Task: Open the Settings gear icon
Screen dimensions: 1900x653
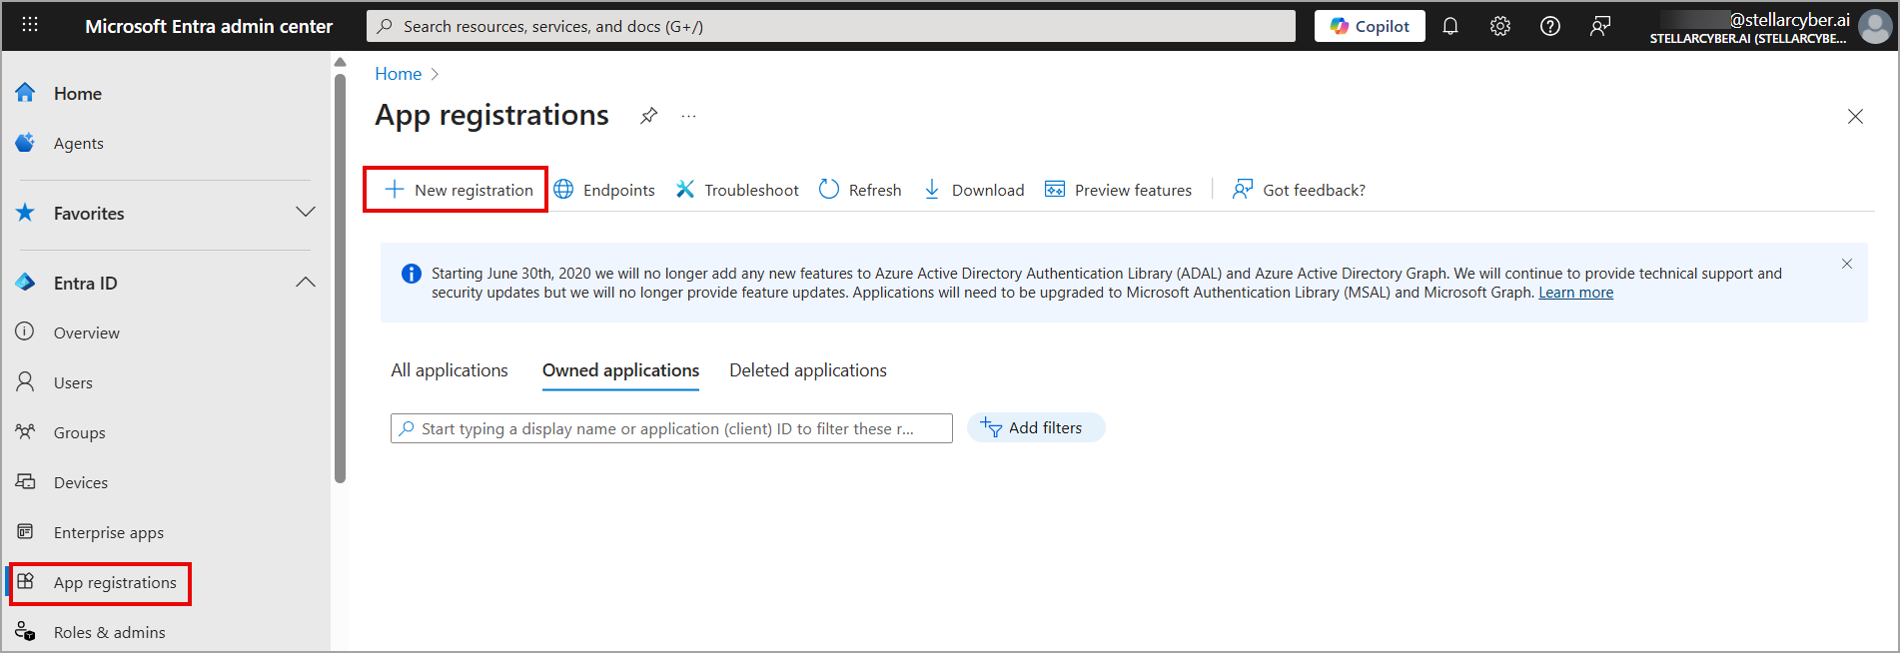Action: pyautogui.click(x=1500, y=27)
